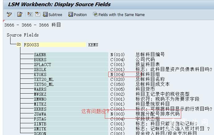This screenshot has height=135, width=214.
Task: Collapse the FS0033 folder node
Action: [x=19, y=44]
